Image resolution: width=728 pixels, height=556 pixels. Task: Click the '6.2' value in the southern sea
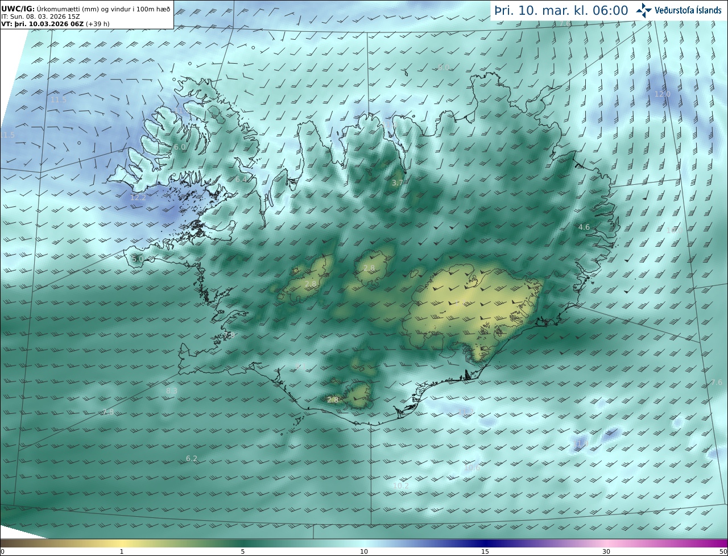192,458
